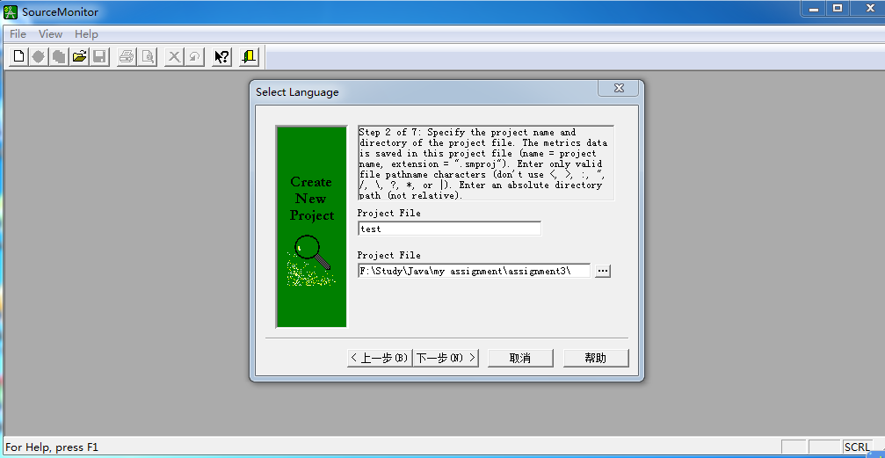Click the 帮助 help button
Image resolution: width=885 pixels, height=458 pixels.
(596, 358)
